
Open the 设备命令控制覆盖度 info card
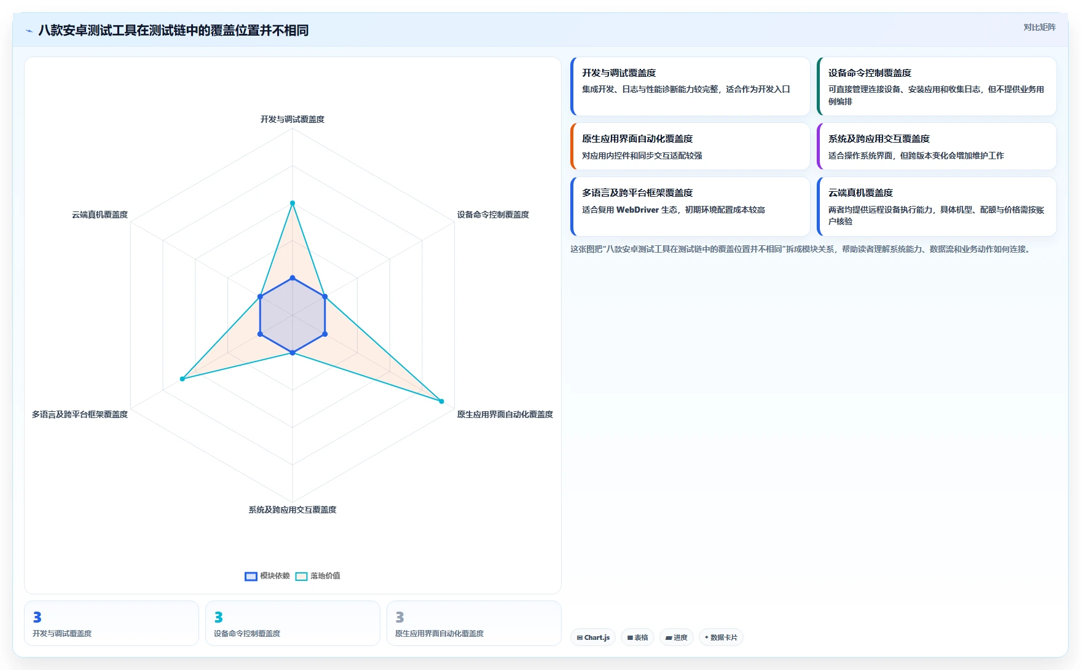(x=937, y=86)
